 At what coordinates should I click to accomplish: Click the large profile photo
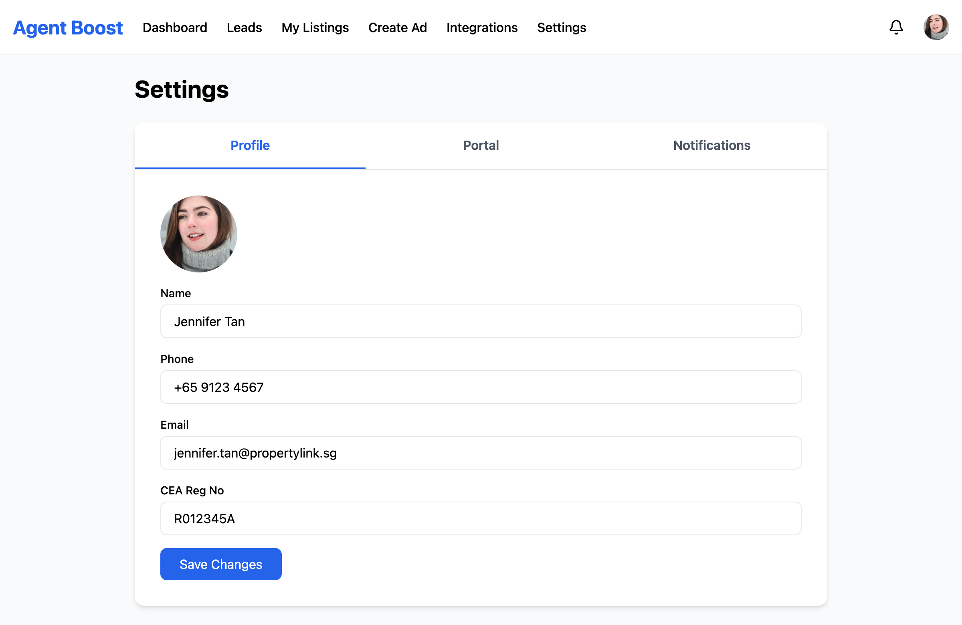pos(198,234)
